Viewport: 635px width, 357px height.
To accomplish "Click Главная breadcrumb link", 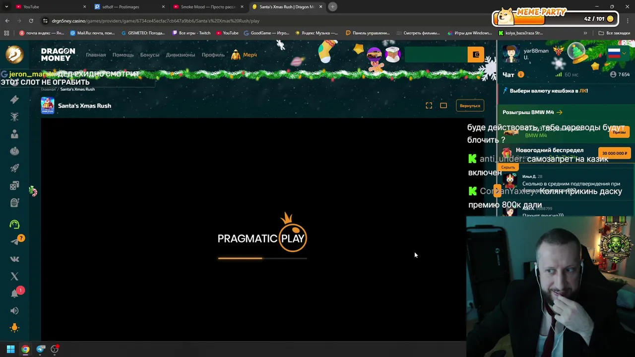I will pos(48,89).
